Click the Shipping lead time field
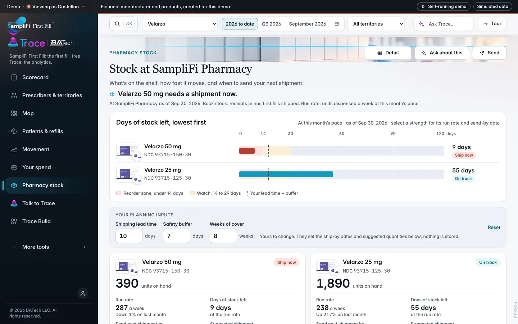 pos(129,236)
